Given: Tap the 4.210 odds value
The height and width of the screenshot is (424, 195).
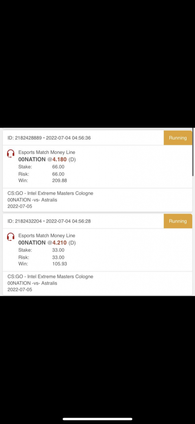Looking at the screenshot, I should point(59,243).
